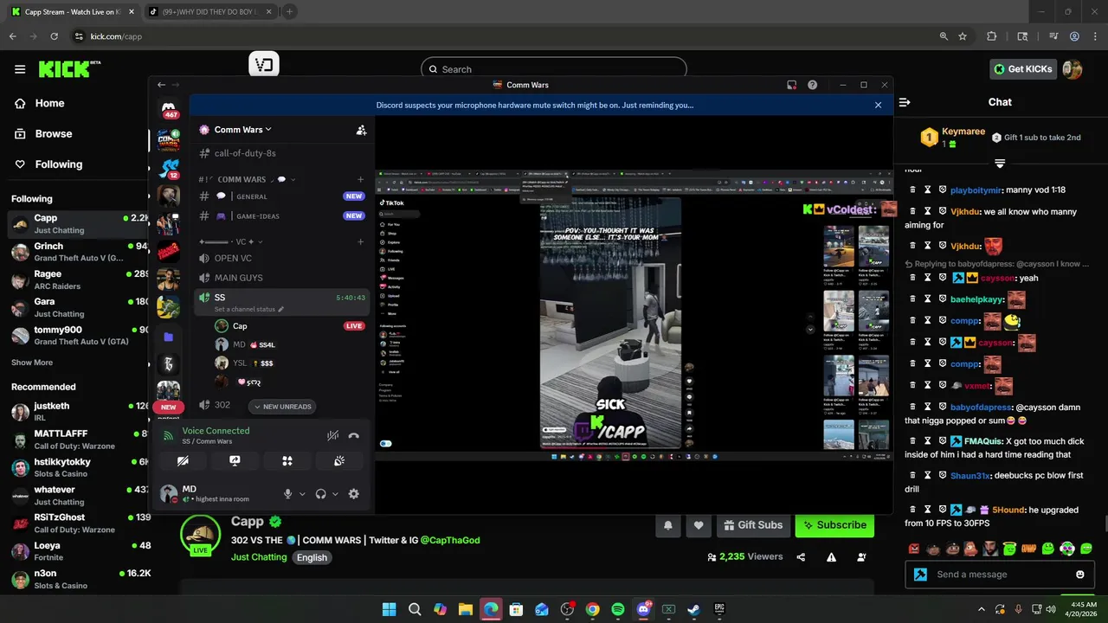The image size is (1108, 623).
Task: Bookmark this page with the star icon
Action: pos(963,36)
